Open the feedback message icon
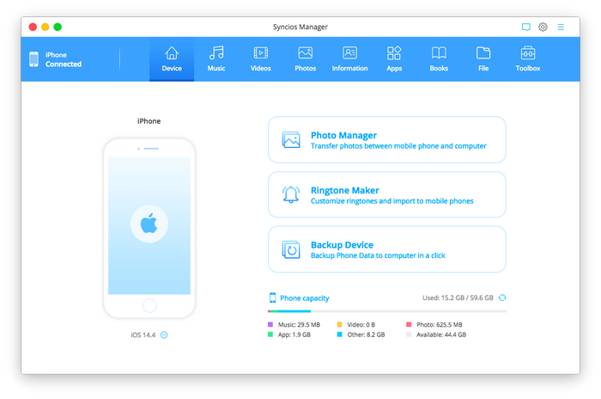 coord(526,28)
